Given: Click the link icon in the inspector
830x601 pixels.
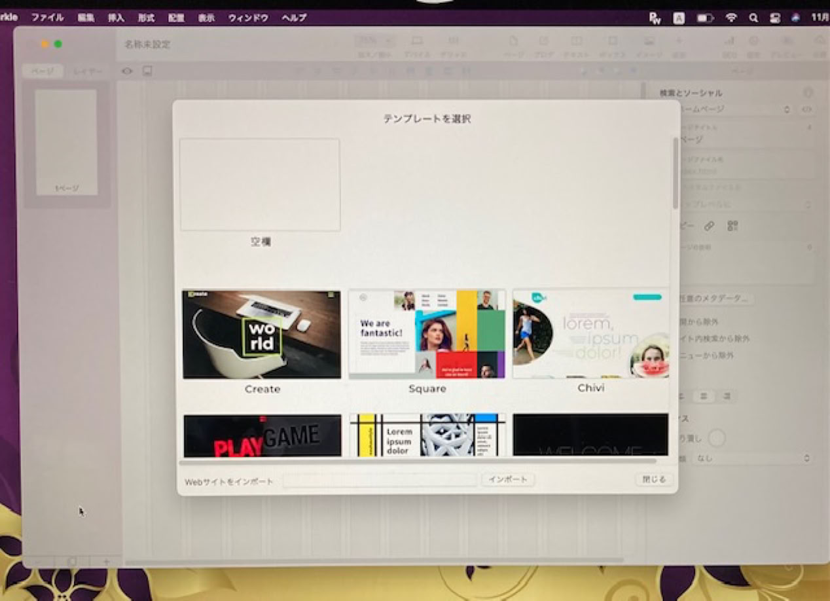Looking at the screenshot, I should (x=709, y=226).
